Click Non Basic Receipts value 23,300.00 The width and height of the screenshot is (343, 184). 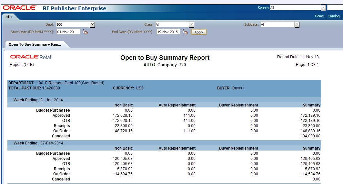(124, 126)
